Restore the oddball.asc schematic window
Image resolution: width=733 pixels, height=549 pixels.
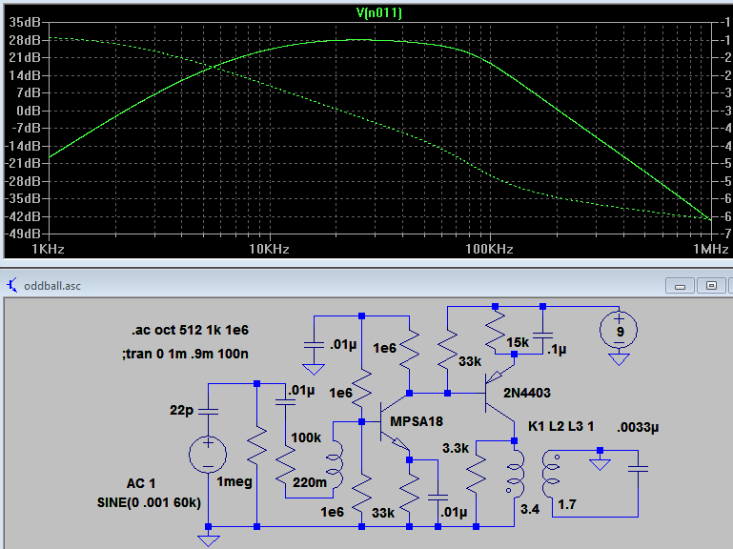click(710, 285)
